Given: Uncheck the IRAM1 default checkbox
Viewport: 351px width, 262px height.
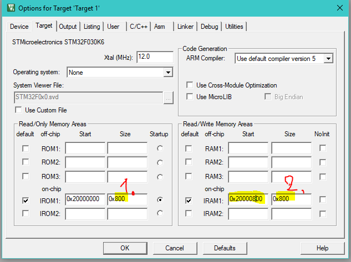Looking at the screenshot, I should 189,201.
